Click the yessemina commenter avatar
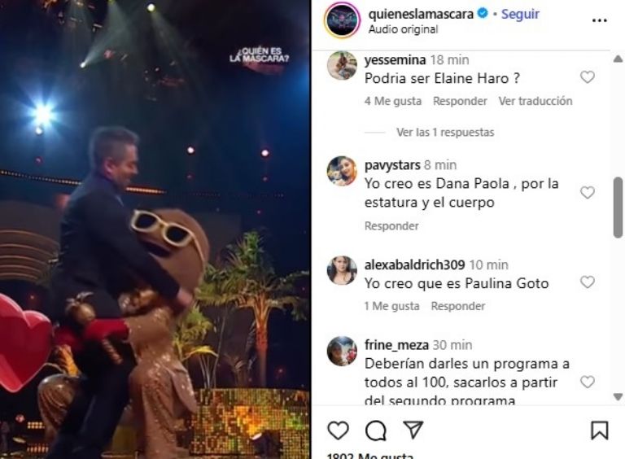625x459 pixels. click(x=342, y=65)
